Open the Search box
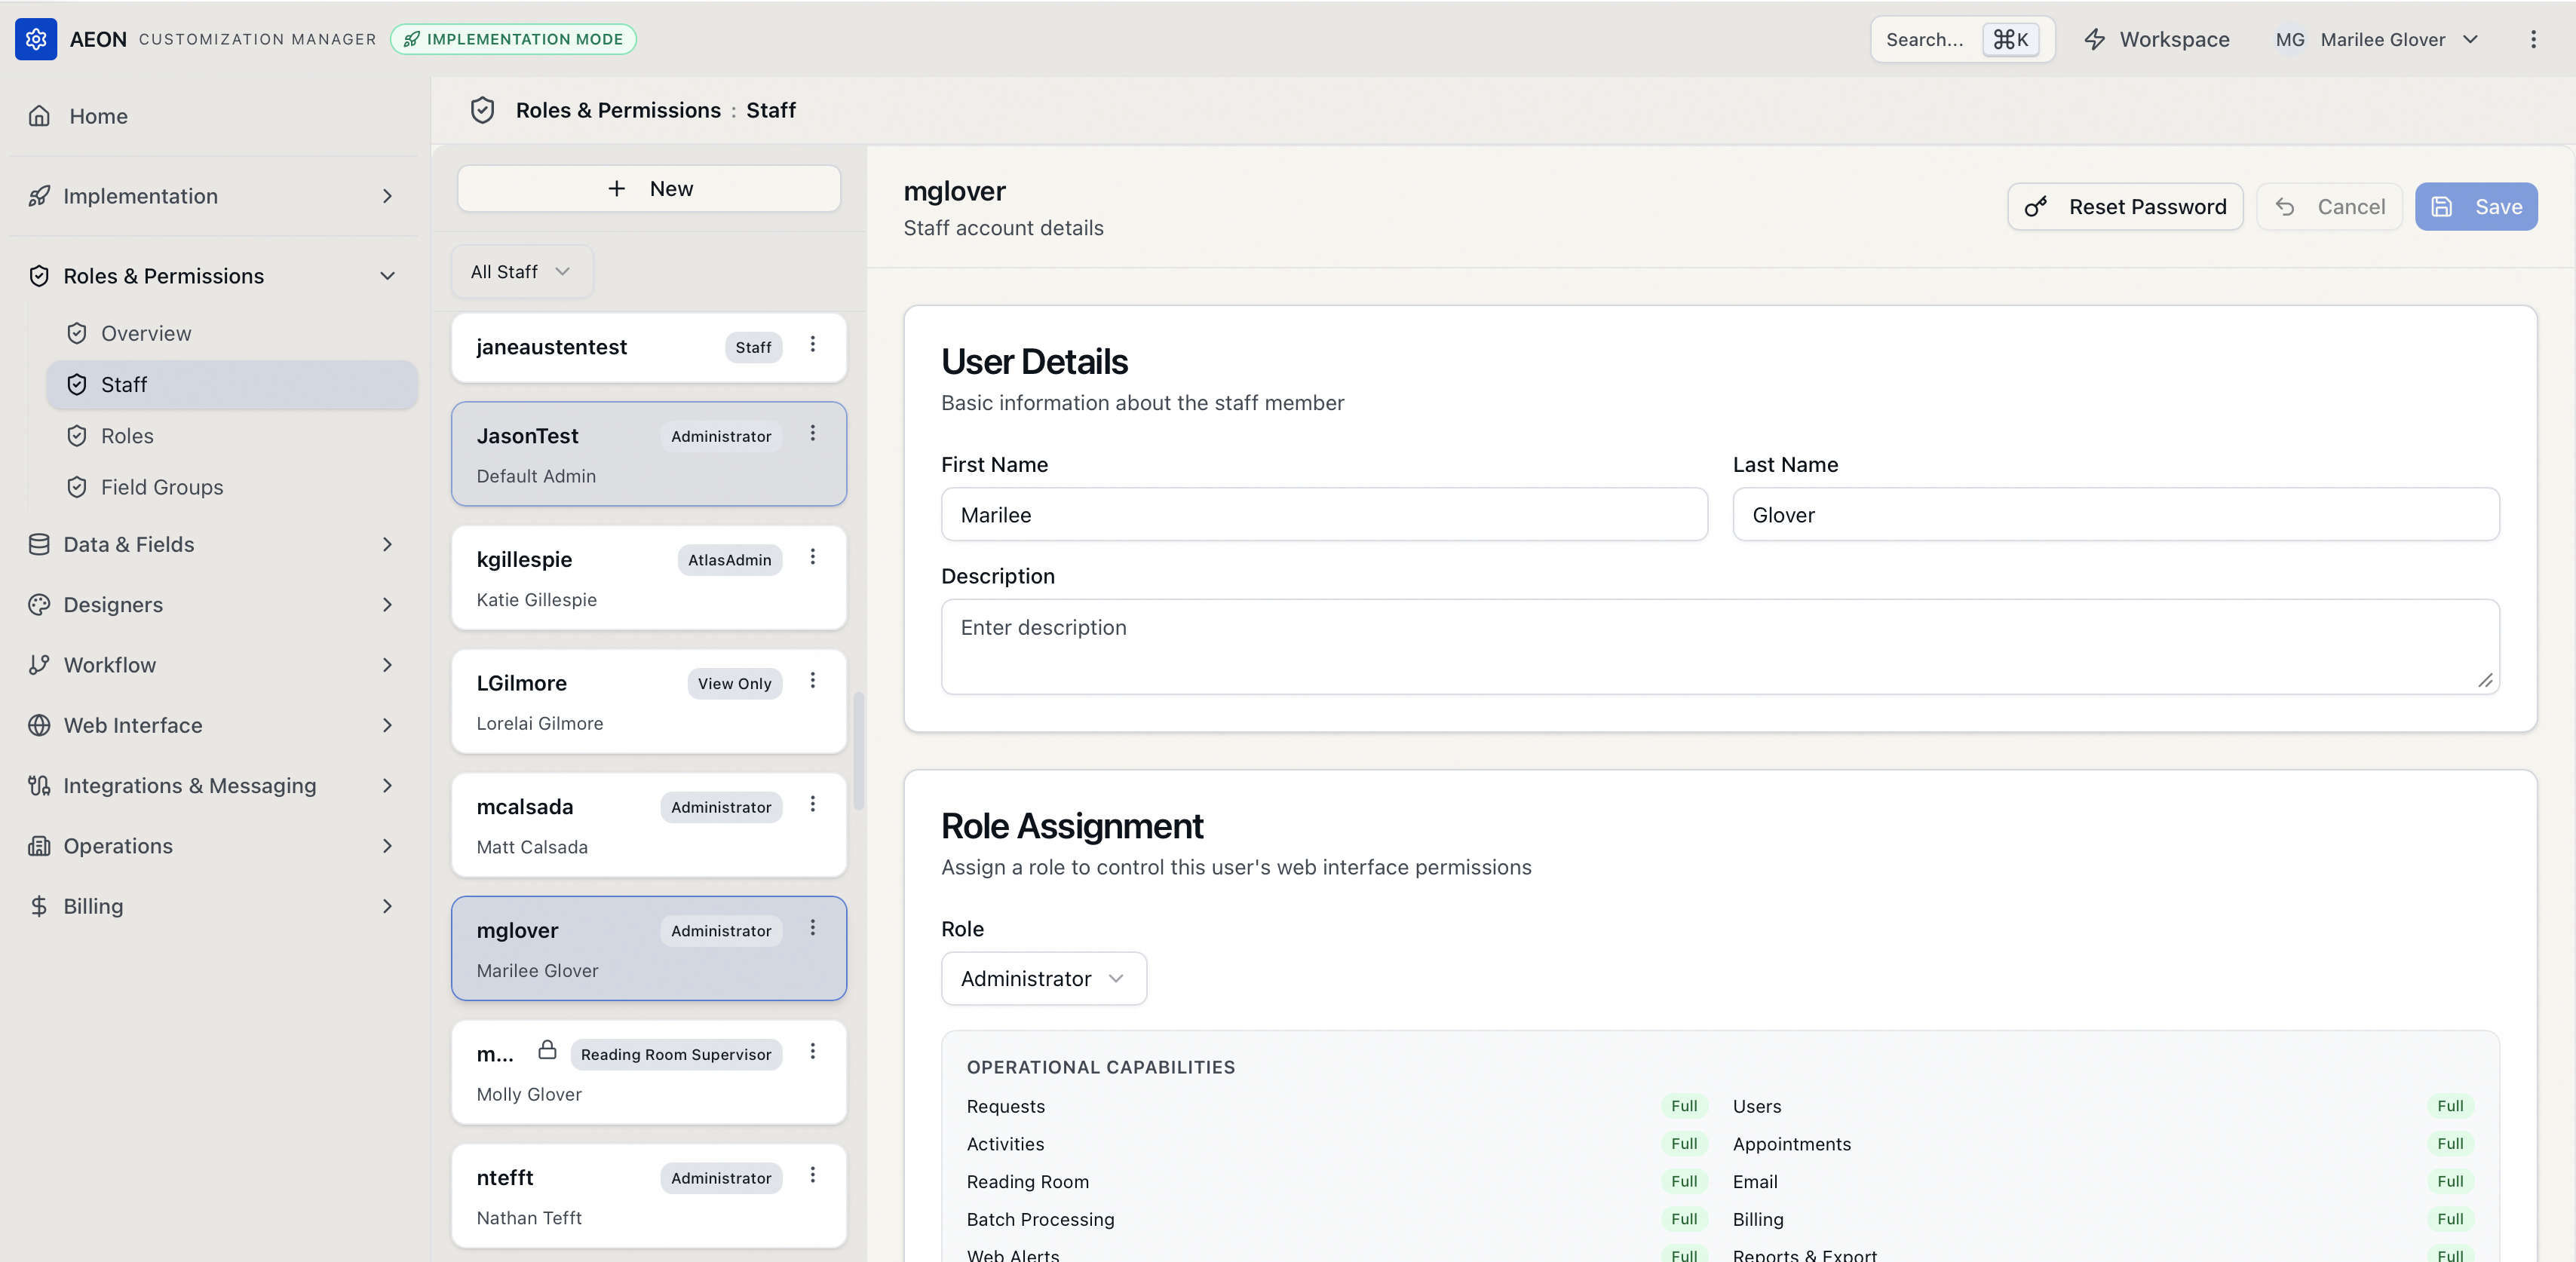 (x=1962, y=39)
